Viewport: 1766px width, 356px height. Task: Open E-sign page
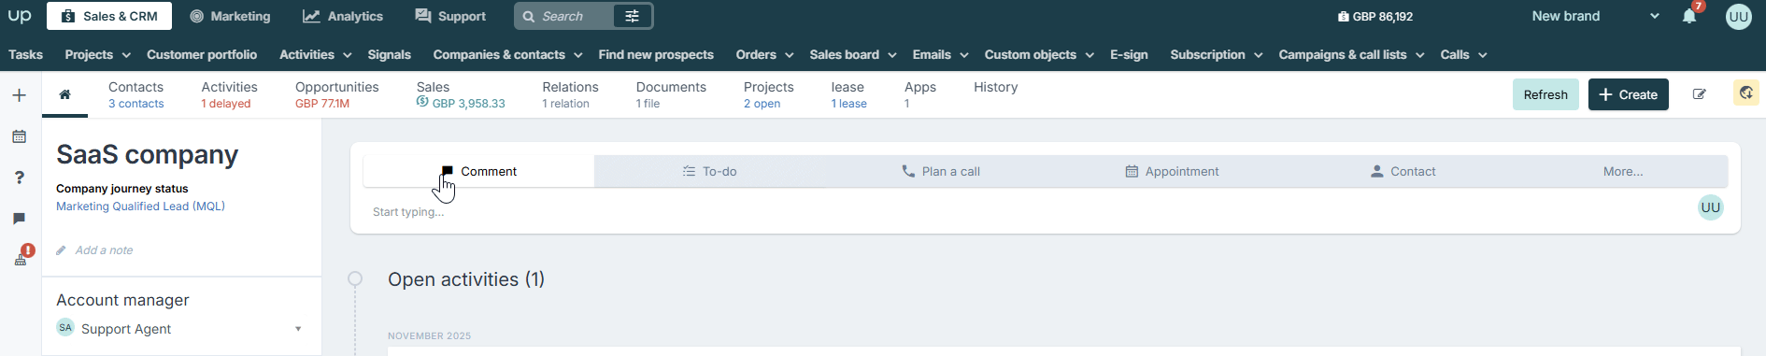(x=1129, y=54)
